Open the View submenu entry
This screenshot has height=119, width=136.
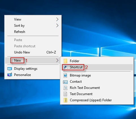pyautogui.click(x=33, y=19)
